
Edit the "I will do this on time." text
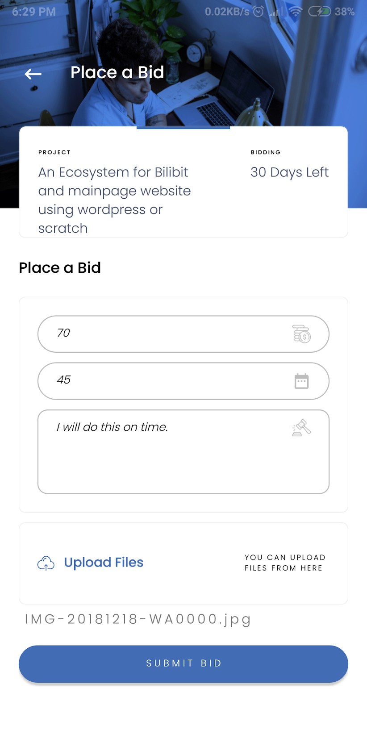(x=113, y=427)
